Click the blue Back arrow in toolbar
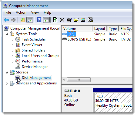This screenshot has height=117, width=137. point(6,20)
